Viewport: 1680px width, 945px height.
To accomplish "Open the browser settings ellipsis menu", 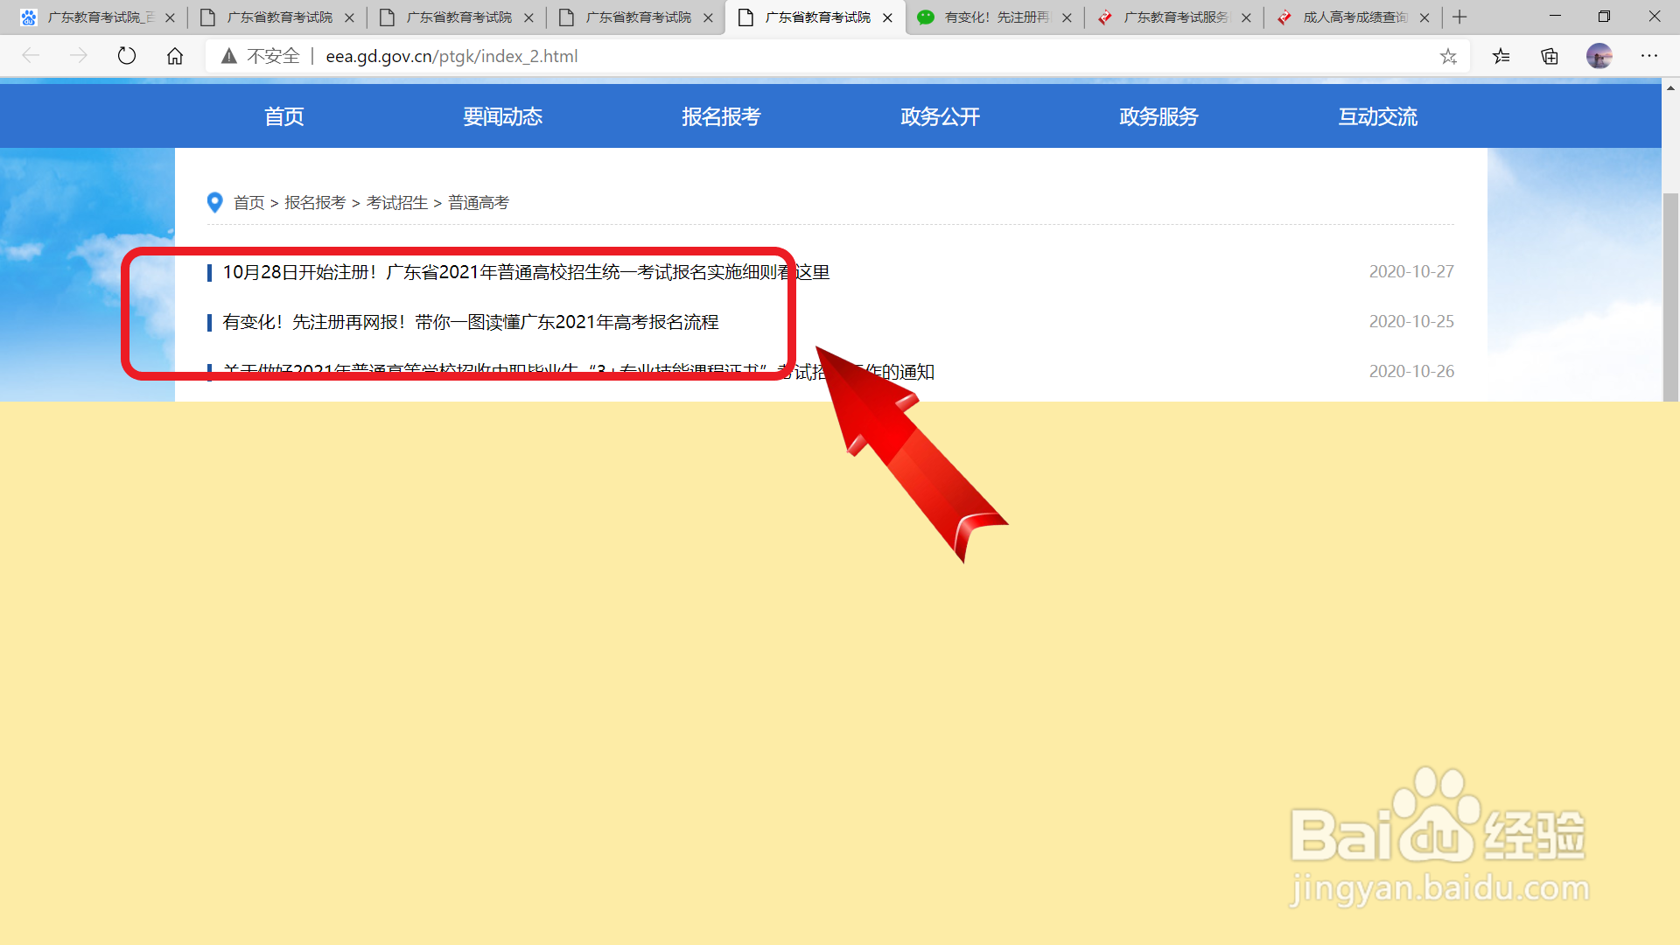I will (1649, 56).
